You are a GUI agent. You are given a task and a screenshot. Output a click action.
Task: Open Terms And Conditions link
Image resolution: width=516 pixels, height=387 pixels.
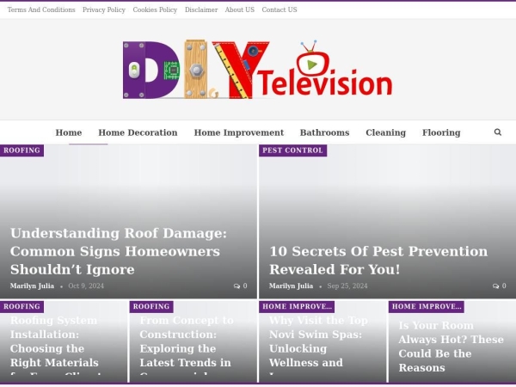point(41,9)
